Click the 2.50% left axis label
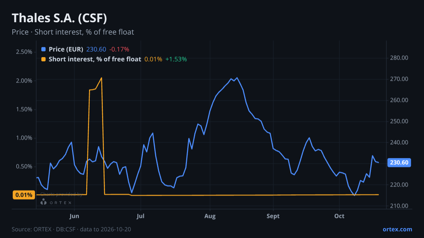Viewport: 424px width, 238px height. 24,52
